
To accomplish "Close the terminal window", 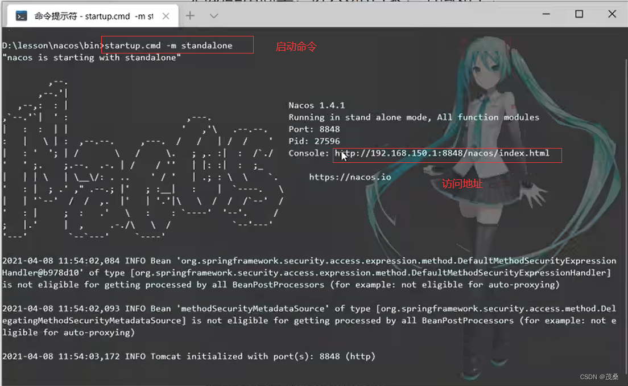I will pos(612,14).
